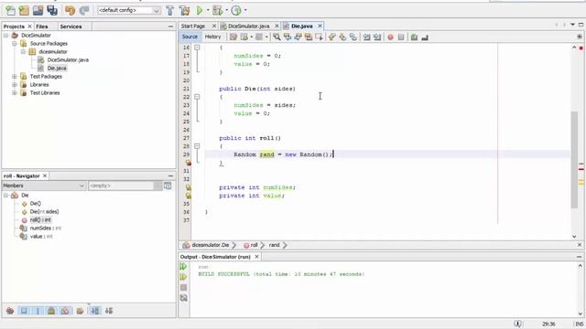Click the Uncomment editor toolbar icon
This screenshot has width=586, height=329.
click(x=425, y=37)
